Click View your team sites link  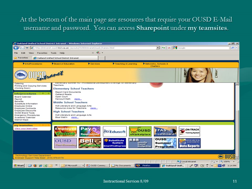tap(26, 129)
